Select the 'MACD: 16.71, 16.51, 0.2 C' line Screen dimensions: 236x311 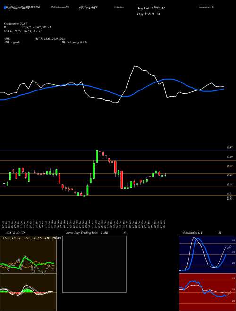23,31
